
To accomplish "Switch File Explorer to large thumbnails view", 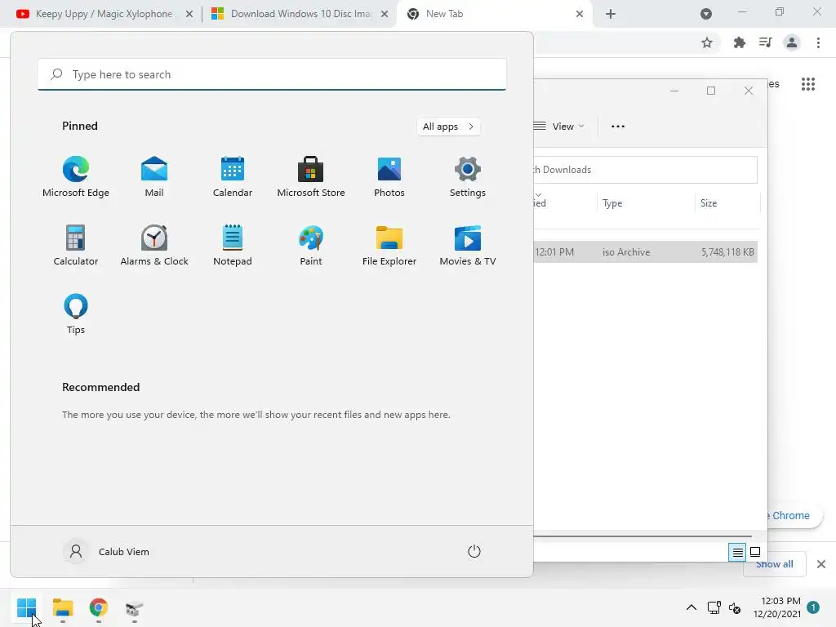I will [x=755, y=553].
